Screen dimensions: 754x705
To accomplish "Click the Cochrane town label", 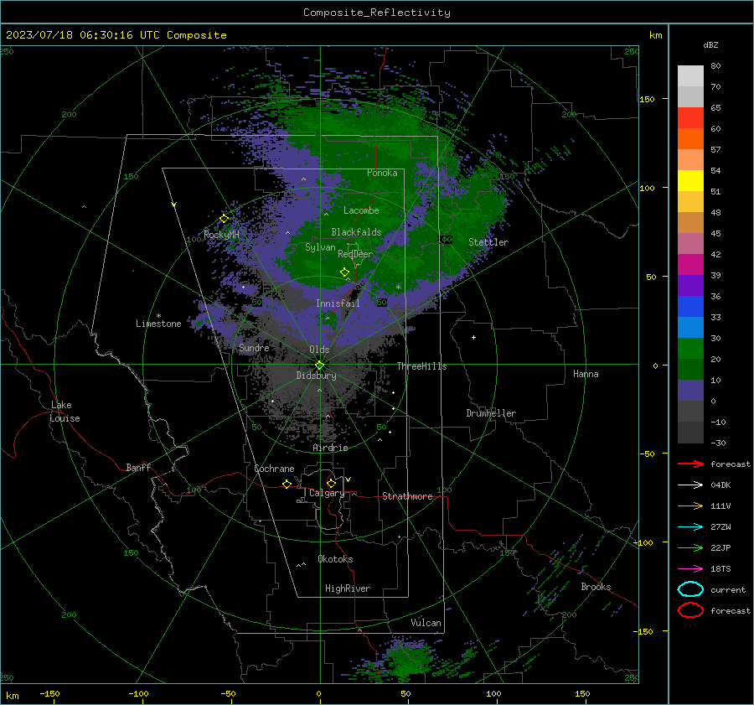I will pyautogui.click(x=274, y=469).
